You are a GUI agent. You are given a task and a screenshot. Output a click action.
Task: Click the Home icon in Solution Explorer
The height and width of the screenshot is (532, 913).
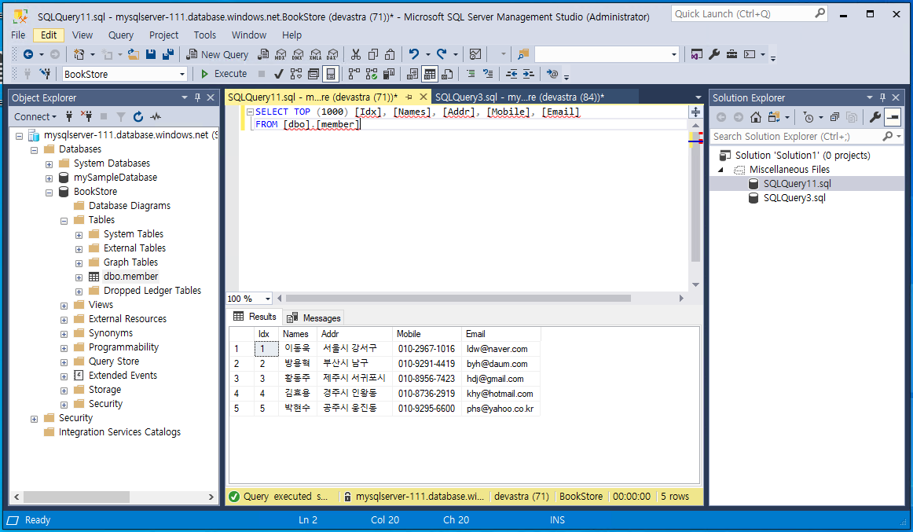click(756, 118)
